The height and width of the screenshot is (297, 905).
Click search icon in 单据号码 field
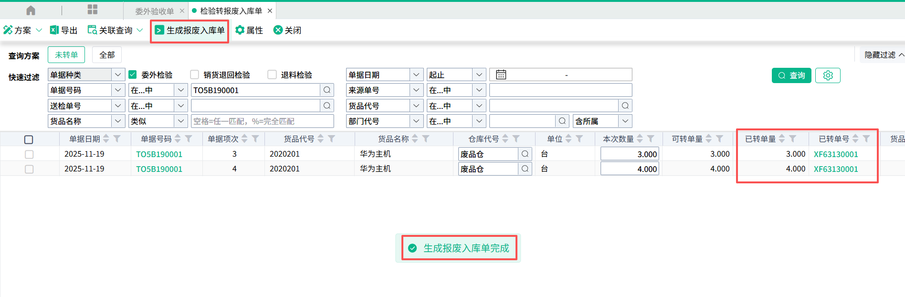tap(327, 90)
